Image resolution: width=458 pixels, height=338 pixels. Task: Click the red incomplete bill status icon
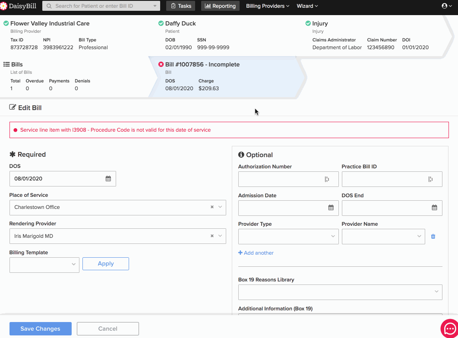161,64
